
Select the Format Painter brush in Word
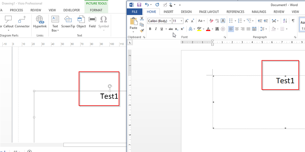click(141, 31)
